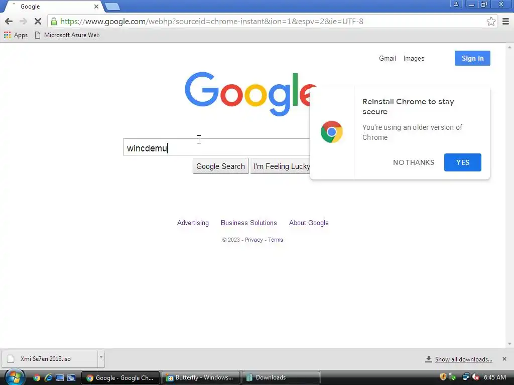Viewport: 514px width, 385px height.
Task: Launch Chrome from quick launch
Action: (x=36, y=378)
